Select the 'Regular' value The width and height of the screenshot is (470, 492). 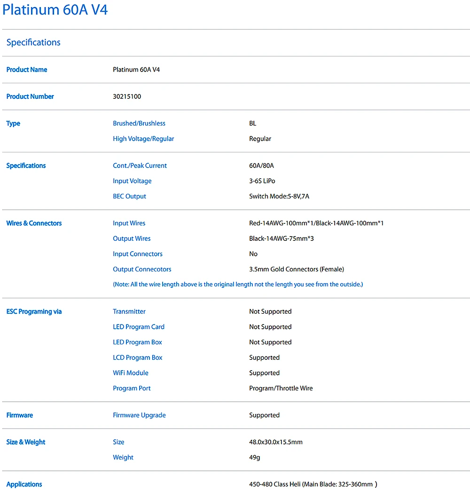(260, 139)
